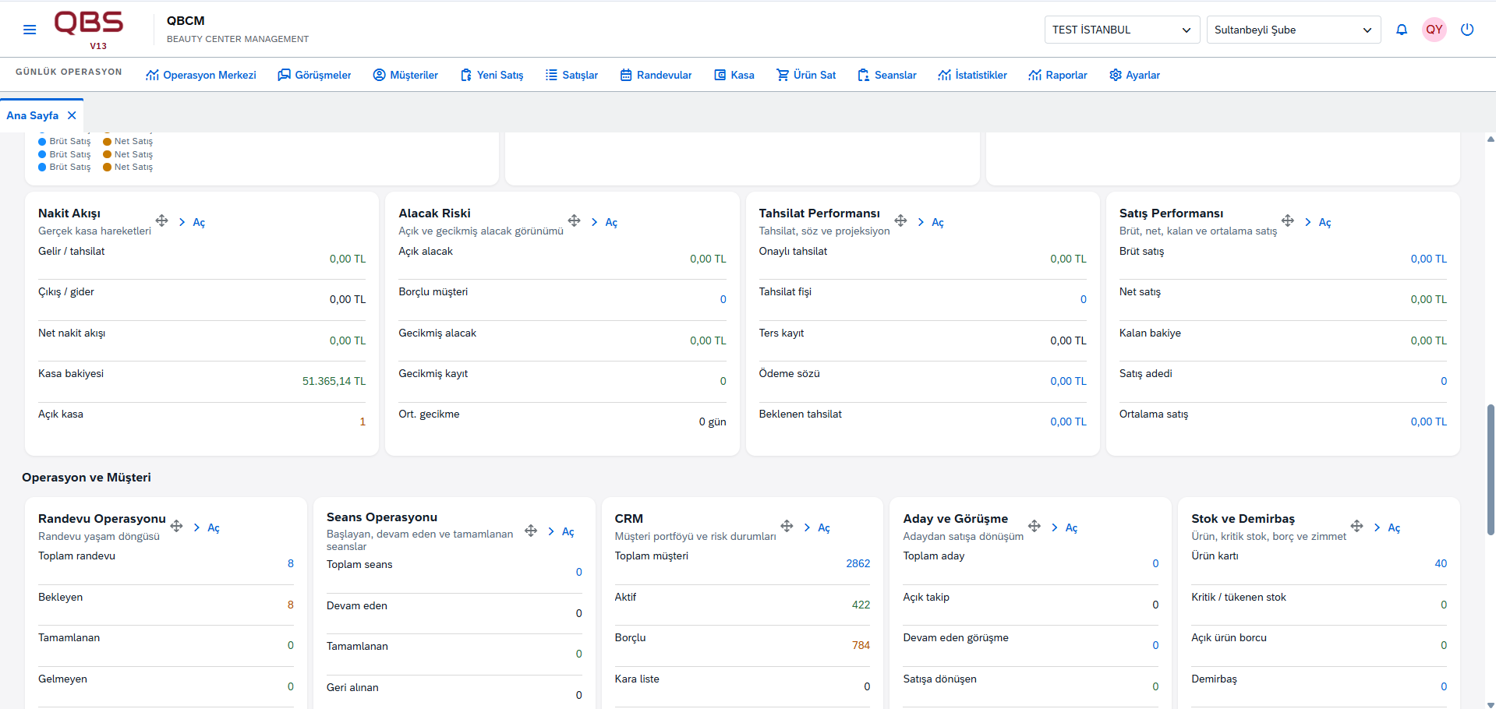1496x709 pixels.
Task: Open the Sultanbeyli Şube dropdown
Action: tap(1293, 30)
